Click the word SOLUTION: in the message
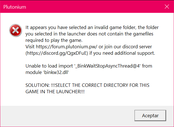Image resolution: width=174 pixels, height=127 pixels. click(x=38, y=85)
